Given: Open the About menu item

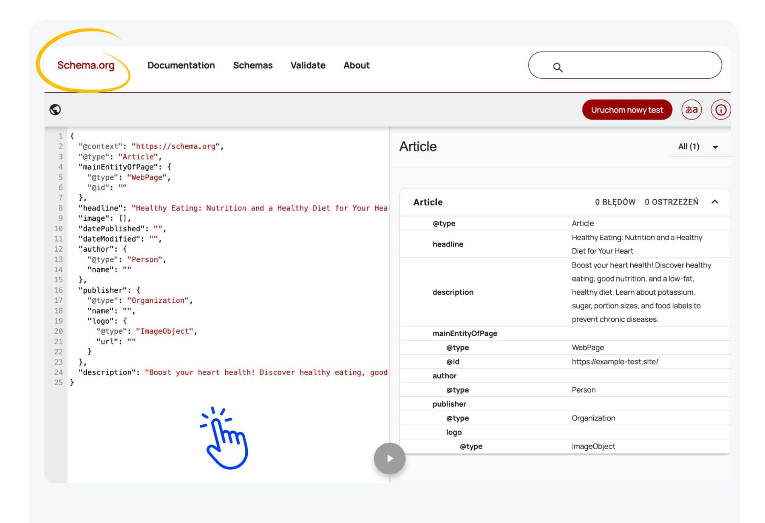Looking at the screenshot, I should pos(357,65).
